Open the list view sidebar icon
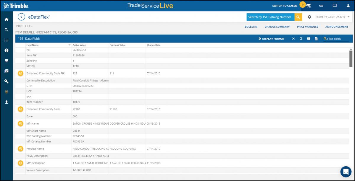 (x=7, y=40)
